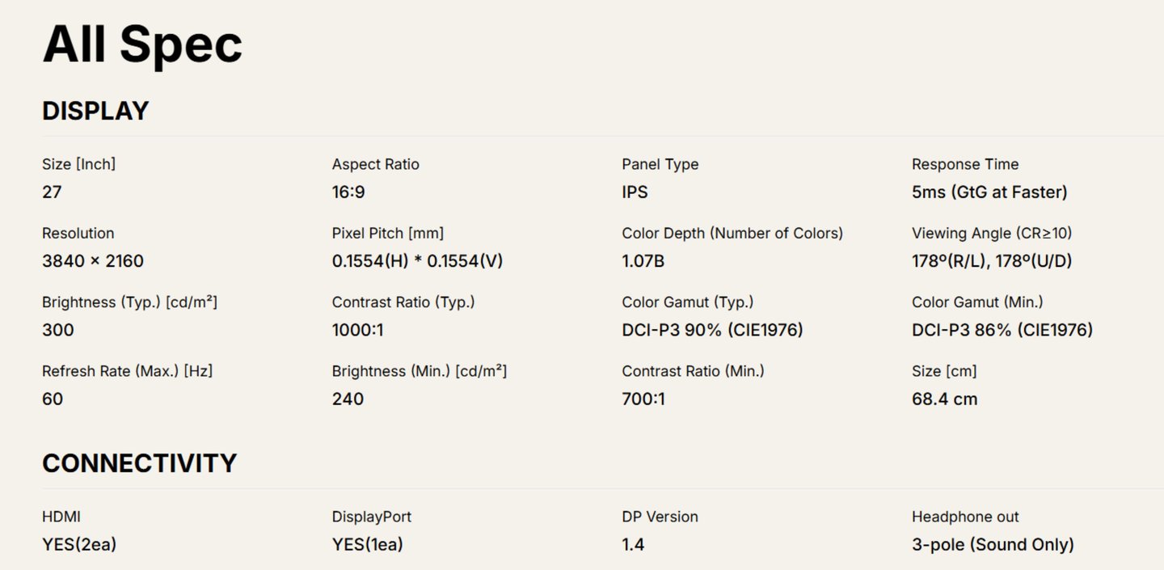Image resolution: width=1164 pixels, height=570 pixels.
Task: Select the Viewing Angle 178º(R/L), 178º(U/D) text
Action: coord(992,261)
